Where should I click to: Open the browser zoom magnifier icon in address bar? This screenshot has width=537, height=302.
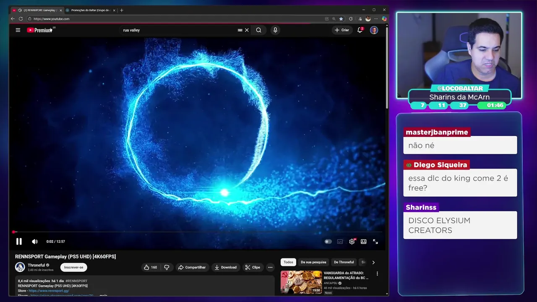[334, 19]
